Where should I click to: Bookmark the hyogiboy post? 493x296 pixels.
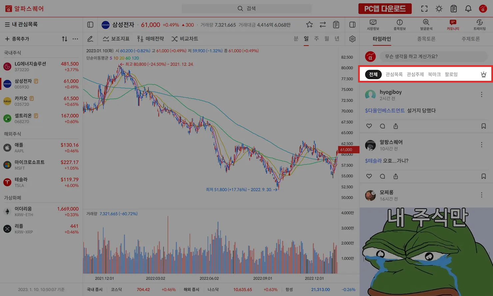[x=484, y=126]
